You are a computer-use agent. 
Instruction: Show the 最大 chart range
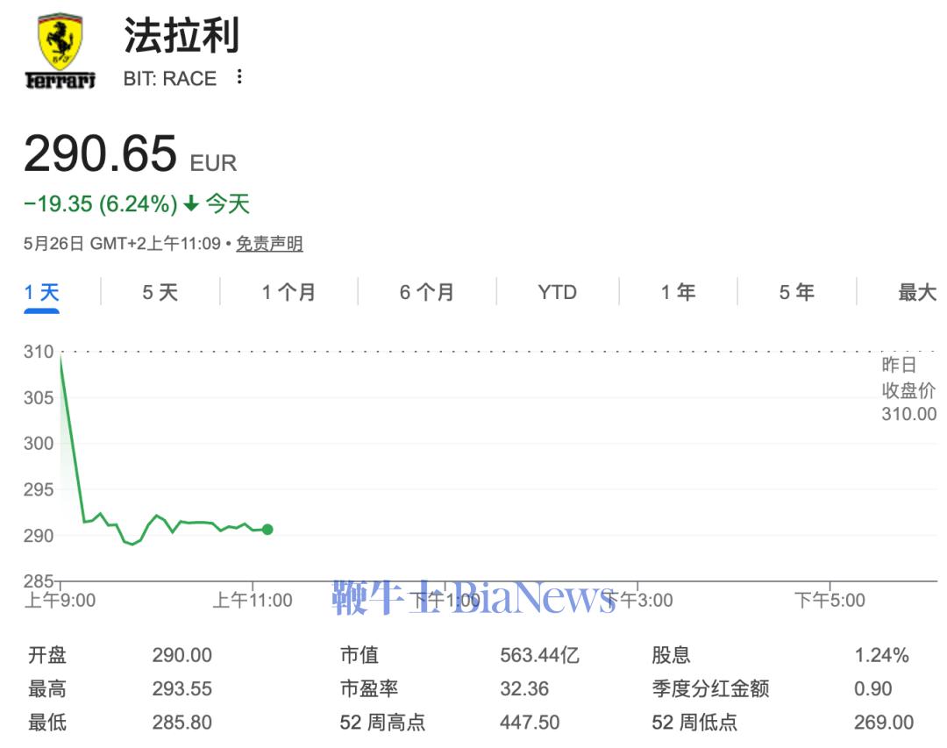(917, 292)
